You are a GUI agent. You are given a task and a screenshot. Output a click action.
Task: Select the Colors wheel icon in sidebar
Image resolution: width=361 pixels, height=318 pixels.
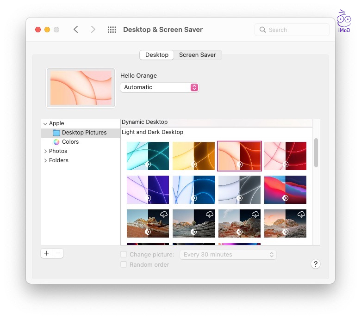click(x=56, y=142)
